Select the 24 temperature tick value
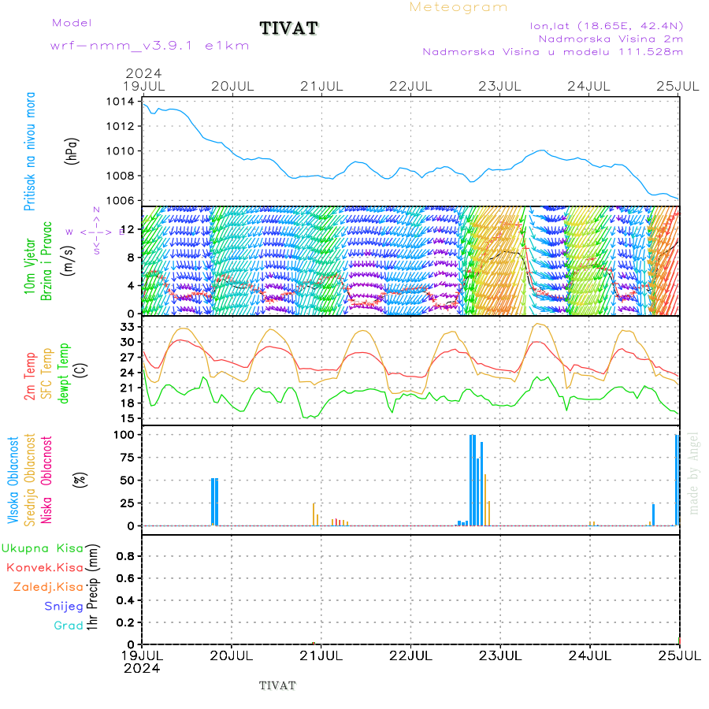 (128, 373)
